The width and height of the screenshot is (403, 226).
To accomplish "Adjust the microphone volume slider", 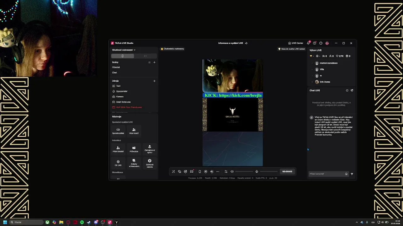I will [x=269, y=172].
